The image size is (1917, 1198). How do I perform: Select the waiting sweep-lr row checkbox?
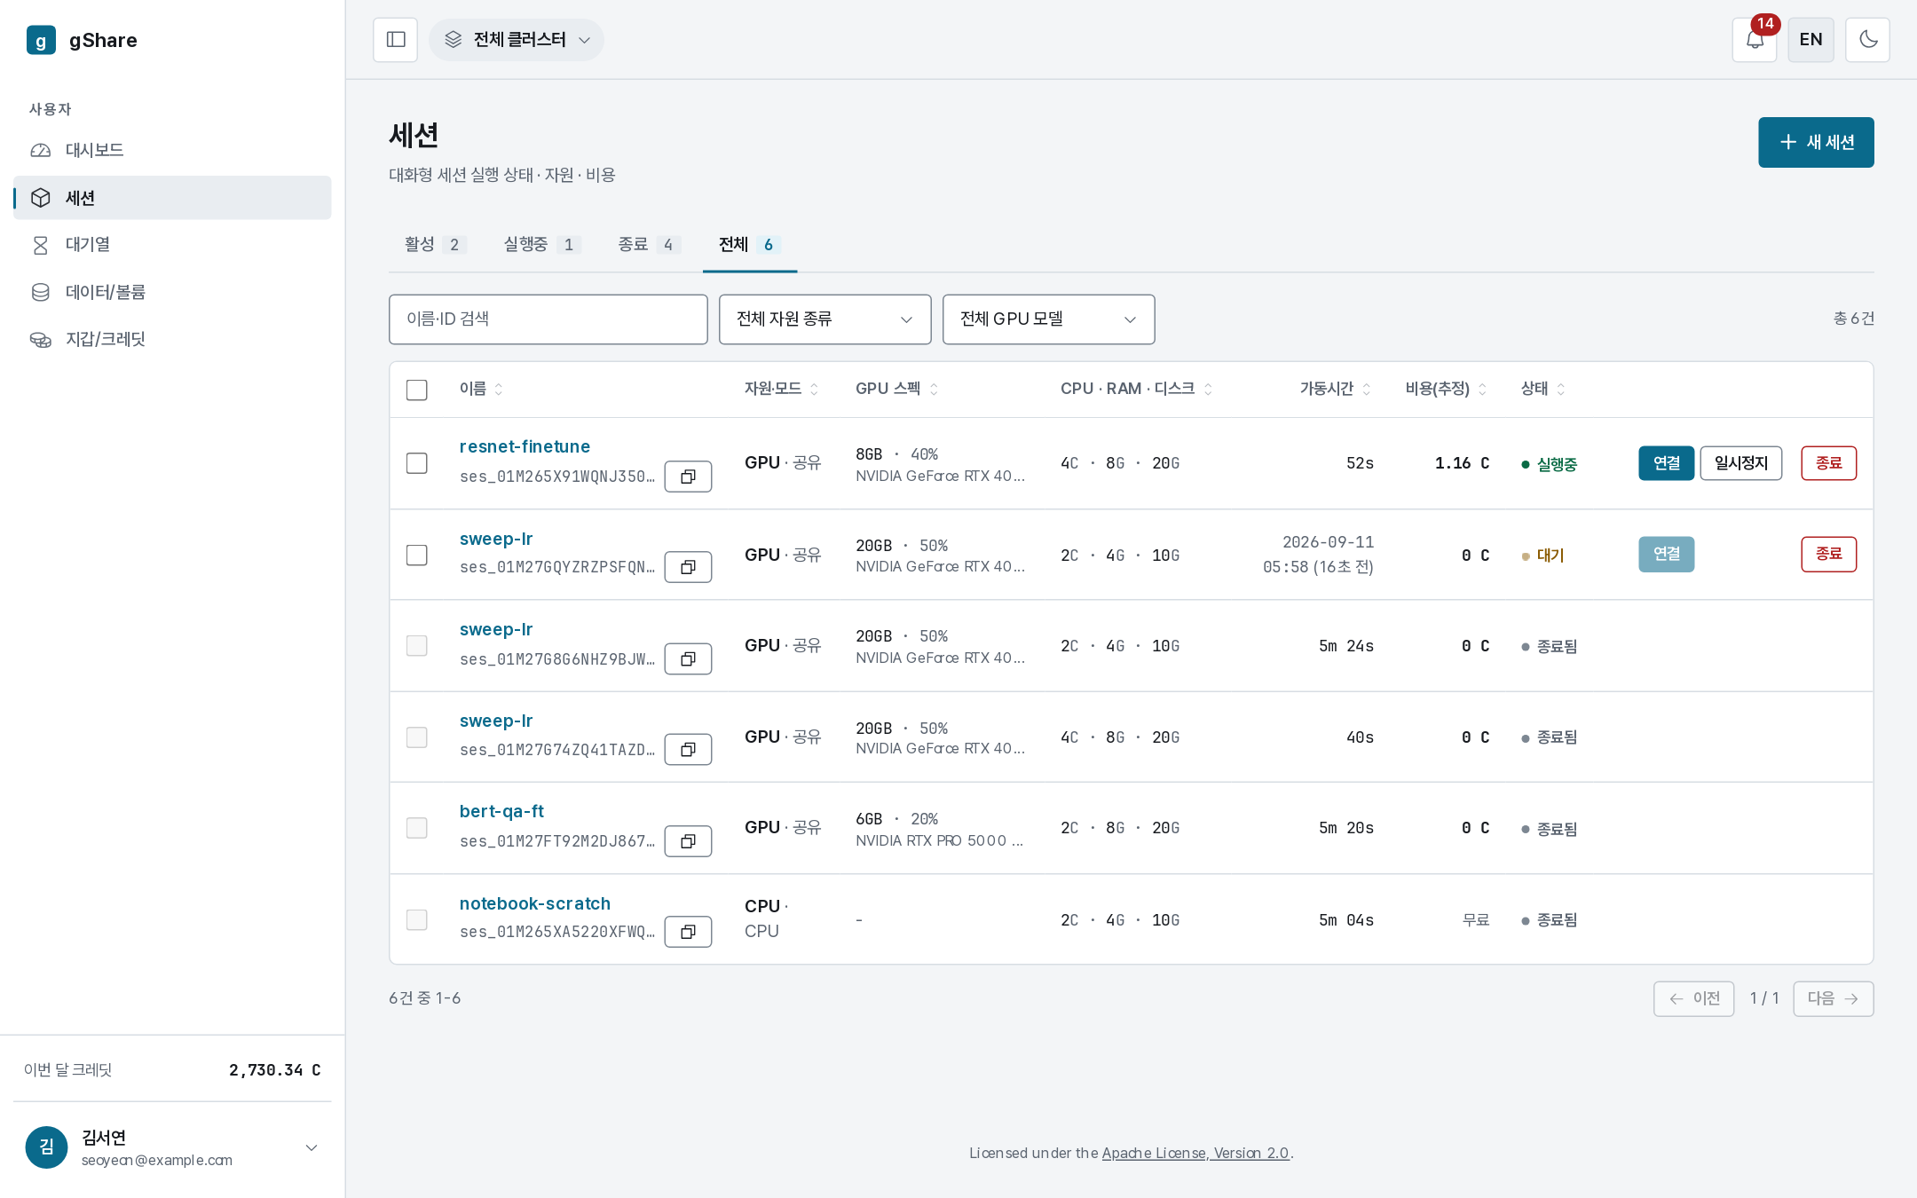pyautogui.click(x=417, y=555)
